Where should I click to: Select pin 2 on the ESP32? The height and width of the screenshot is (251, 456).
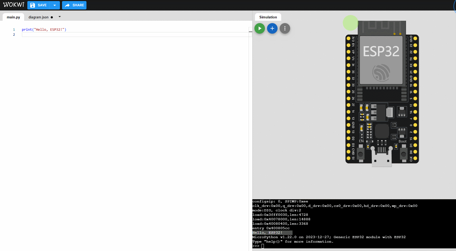[415, 132]
